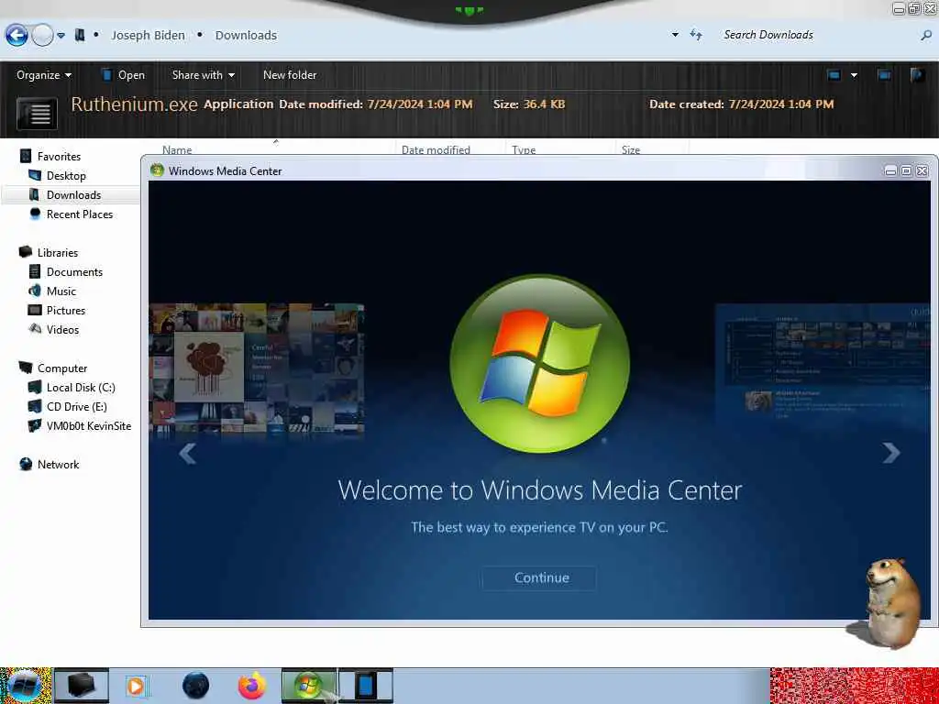939x704 pixels.
Task: Open the dark globe taskbar icon
Action: point(196,686)
